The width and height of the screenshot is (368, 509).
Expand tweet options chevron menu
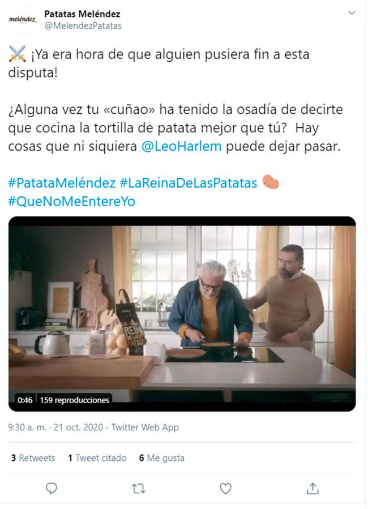tap(352, 13)
